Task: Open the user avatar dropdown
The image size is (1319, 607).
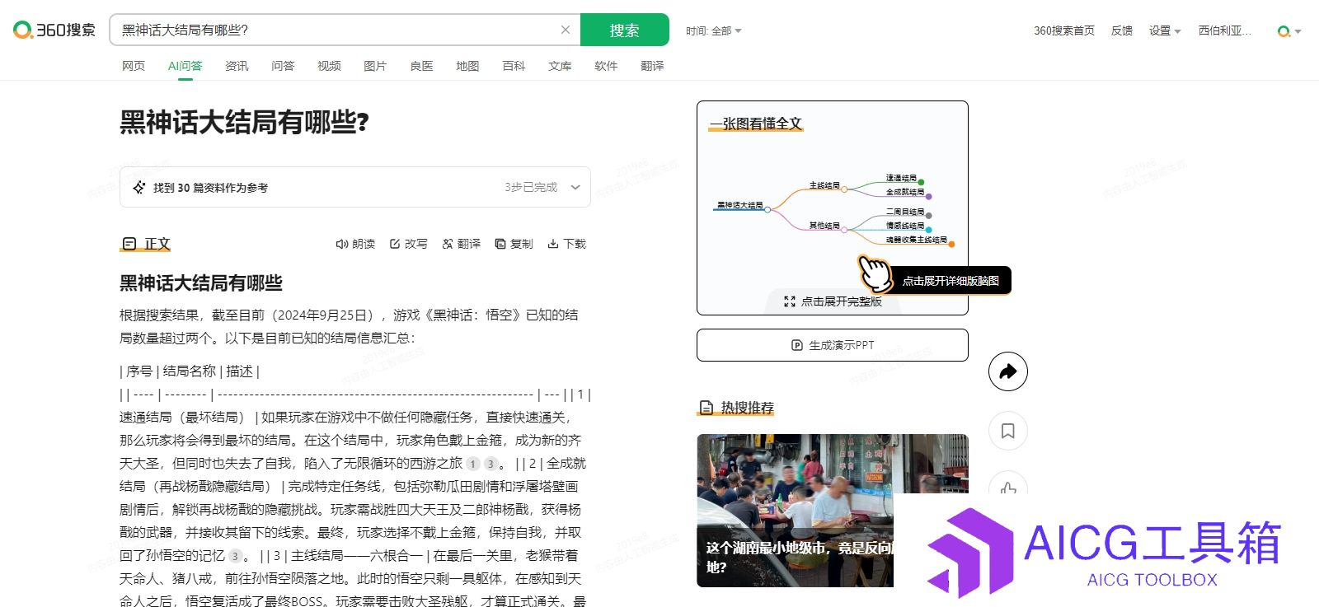Action: pyautogui.click(x=1289, y=31)
